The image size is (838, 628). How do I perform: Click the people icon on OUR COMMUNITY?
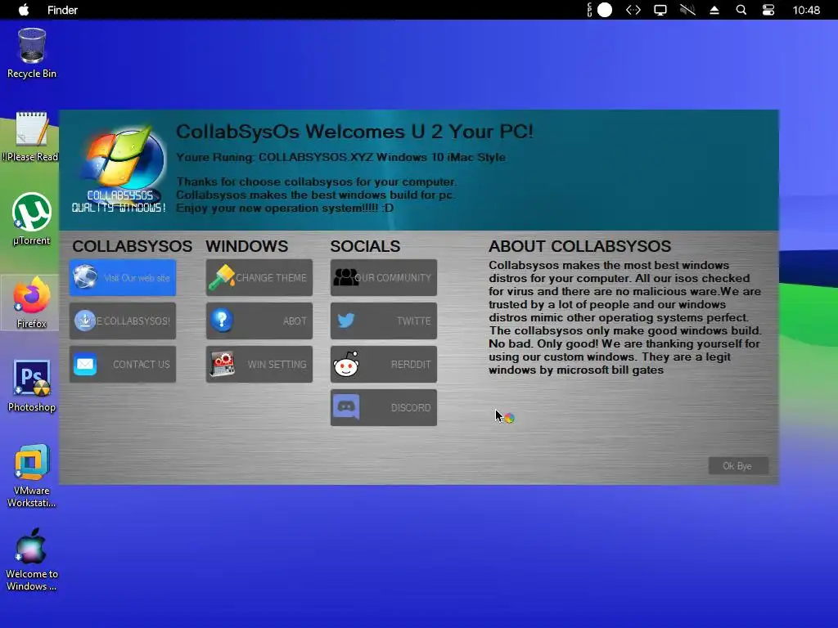coord(346,277)
